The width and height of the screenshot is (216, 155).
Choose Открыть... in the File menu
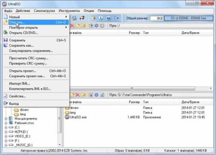tap(36, 22)
